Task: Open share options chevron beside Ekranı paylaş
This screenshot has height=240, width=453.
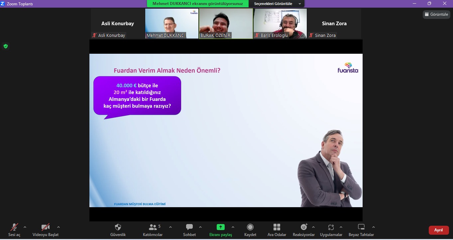Action: [233, 227]
